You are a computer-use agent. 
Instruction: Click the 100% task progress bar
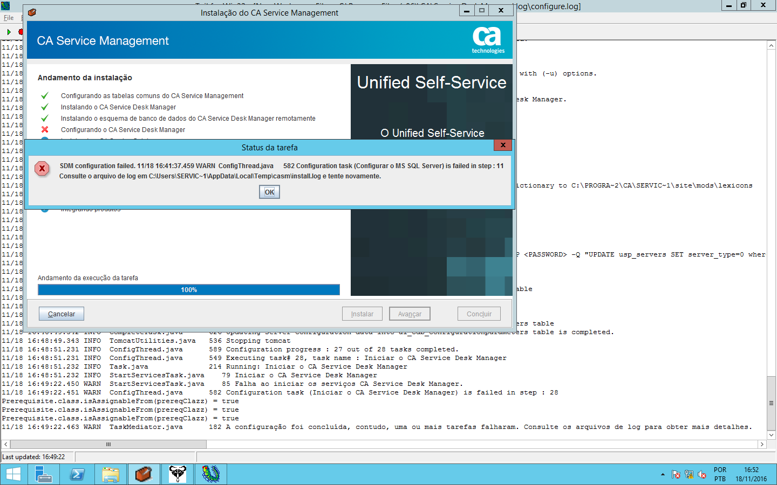[188, 289]
